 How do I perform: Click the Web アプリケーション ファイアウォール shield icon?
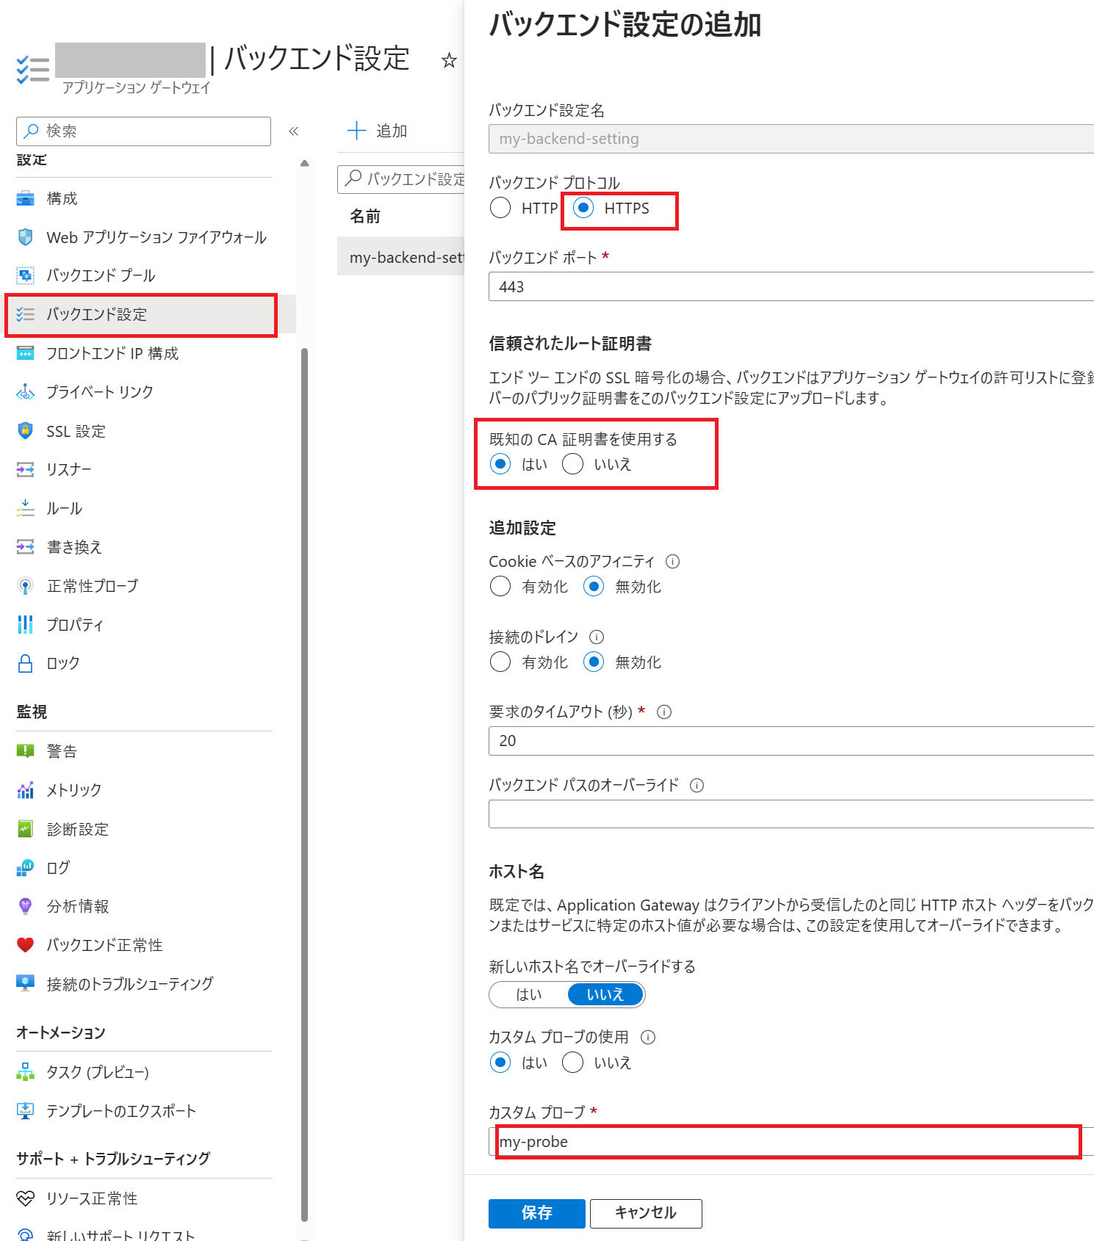(26, 237)
